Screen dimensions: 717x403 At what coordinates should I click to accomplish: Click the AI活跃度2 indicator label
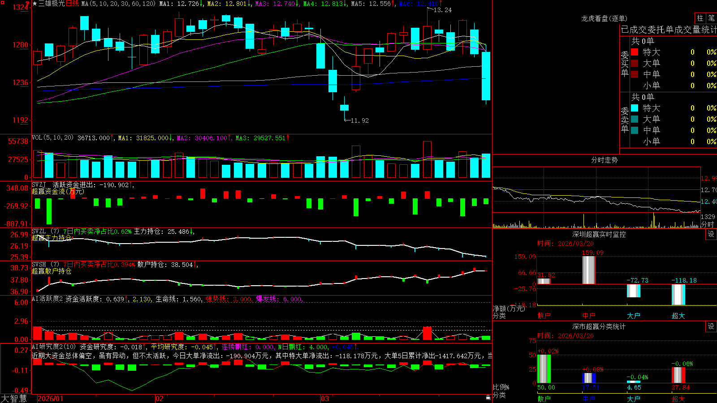48,299
